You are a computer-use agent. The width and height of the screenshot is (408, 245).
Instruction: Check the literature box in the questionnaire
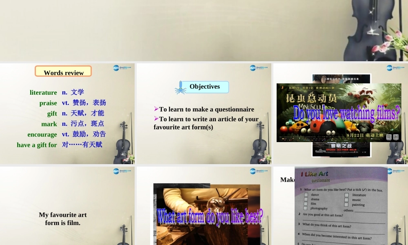coord(346,195)
